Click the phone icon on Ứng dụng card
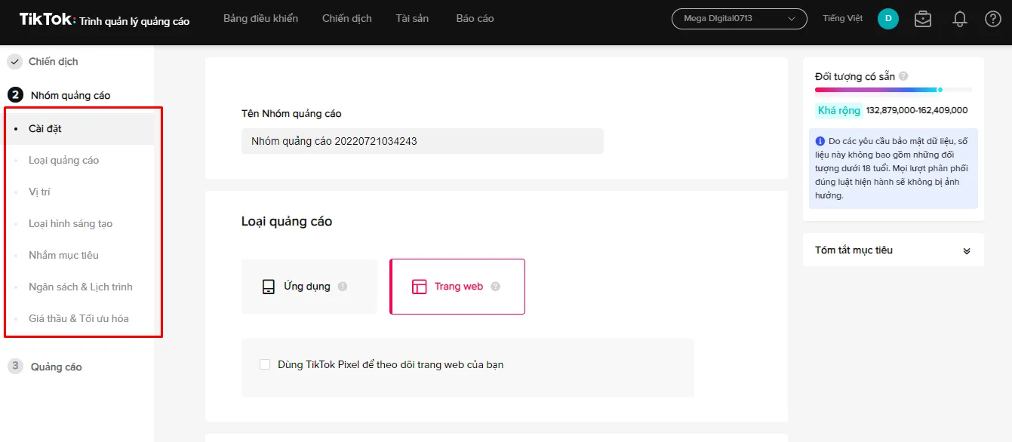 268,287
